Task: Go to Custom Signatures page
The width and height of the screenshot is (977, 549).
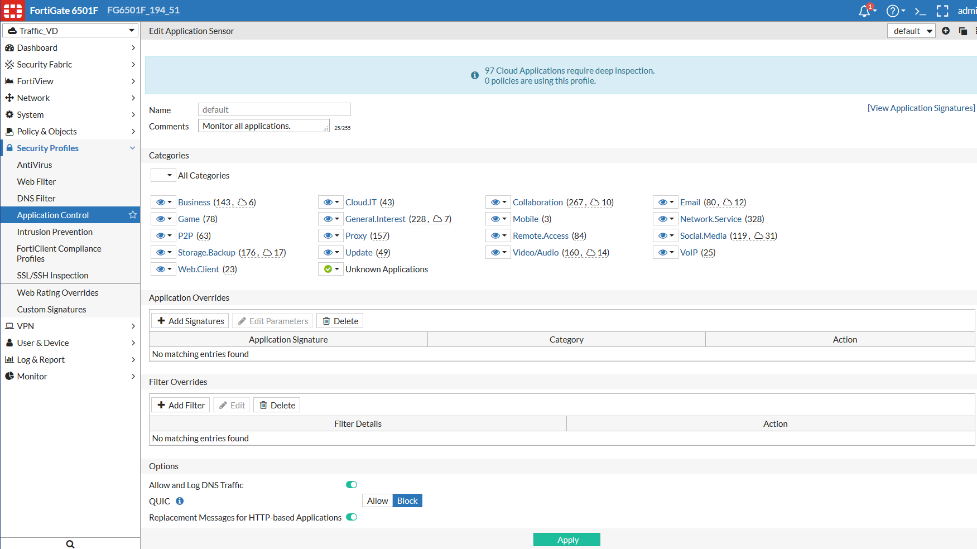Action: (70, 310)
